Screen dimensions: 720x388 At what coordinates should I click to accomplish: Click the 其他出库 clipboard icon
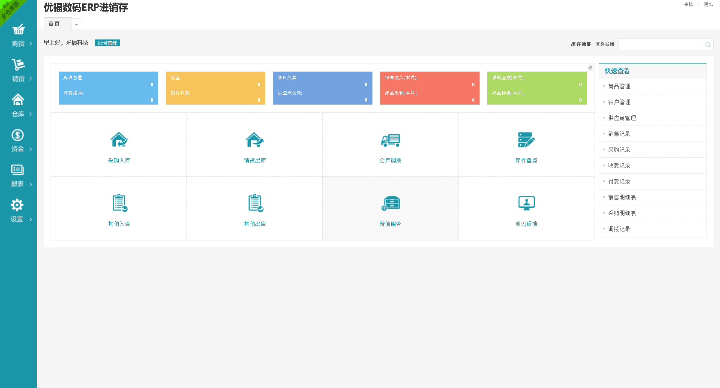[256, 203]
